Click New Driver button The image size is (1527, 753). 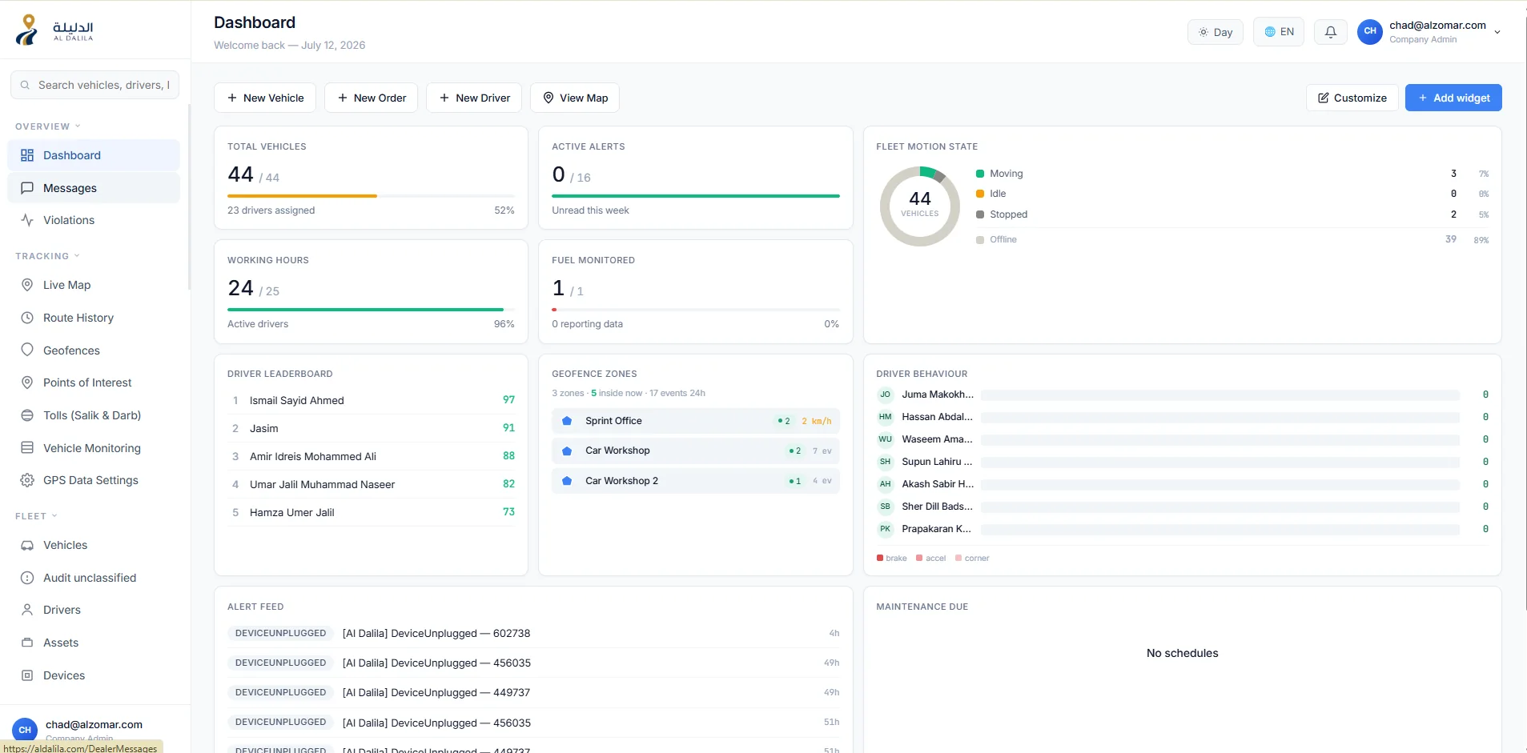(x=474, y=98)
